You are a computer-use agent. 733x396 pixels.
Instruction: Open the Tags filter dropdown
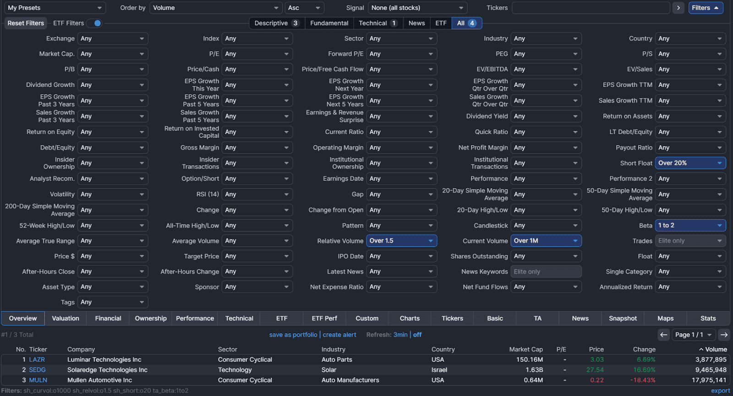click(113, 302)
